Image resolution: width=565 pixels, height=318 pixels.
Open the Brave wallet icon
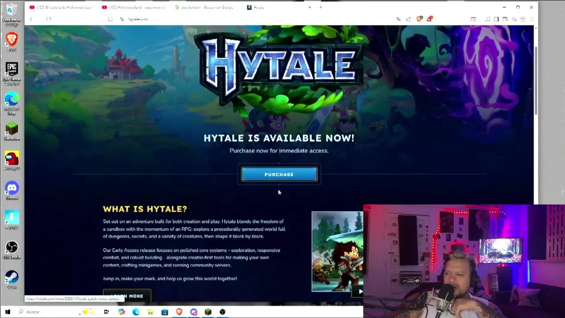(x=505, y=19)
